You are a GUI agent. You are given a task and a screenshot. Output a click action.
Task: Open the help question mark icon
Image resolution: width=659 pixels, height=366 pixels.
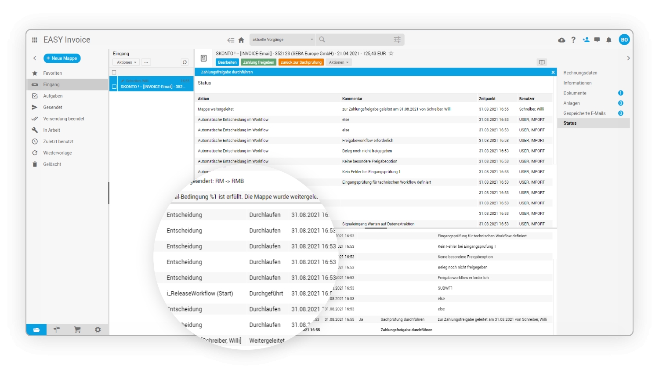pos(573,40)
